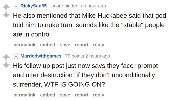Image resolution: width=172 pixels, height=100 pixels.
Task: Downvote Marriedwithgames' comment
Action: tap(6, 65)
